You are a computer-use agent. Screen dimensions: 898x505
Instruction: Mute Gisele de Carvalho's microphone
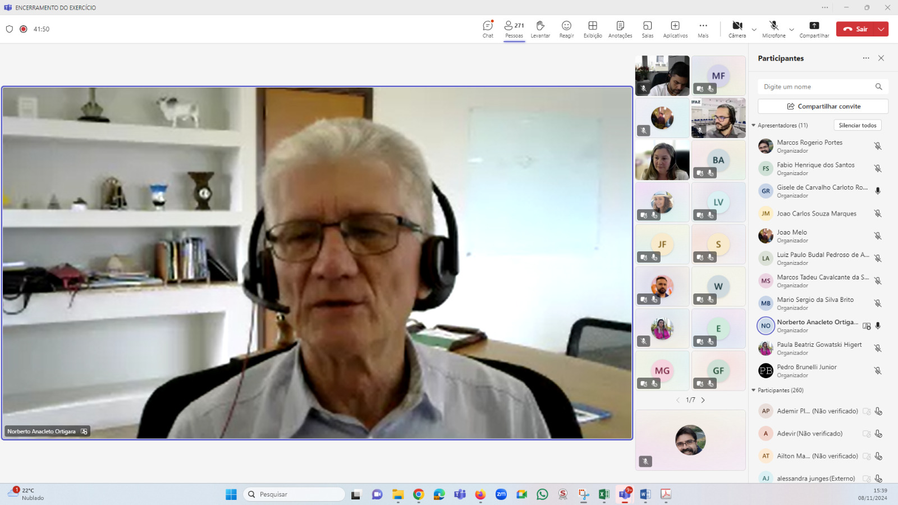(878, 191)
